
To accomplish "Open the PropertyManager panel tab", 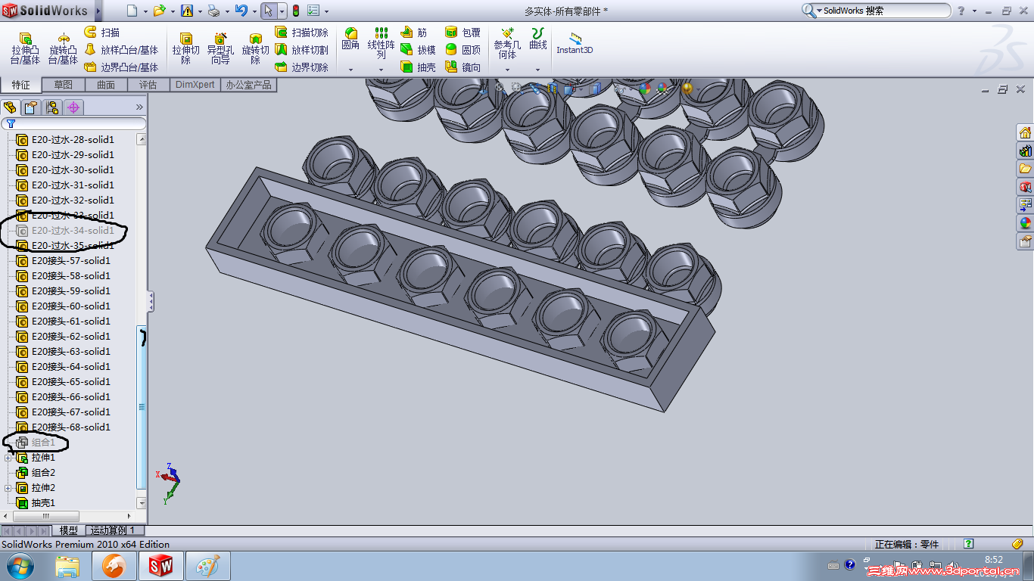I will tap(30, 107).
